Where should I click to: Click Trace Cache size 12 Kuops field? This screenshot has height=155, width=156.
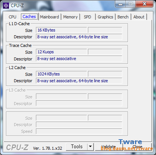tap(61, 52)
